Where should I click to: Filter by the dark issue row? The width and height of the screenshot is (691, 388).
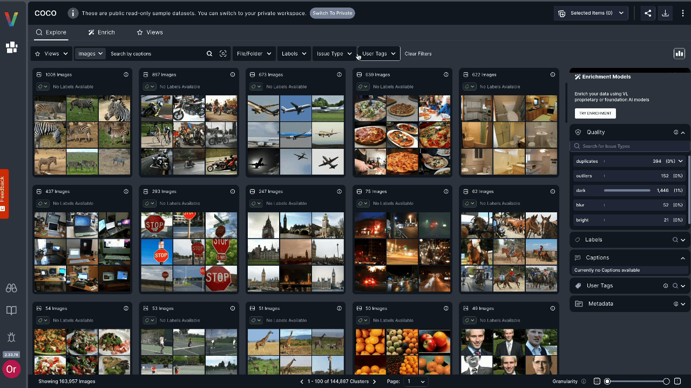tap(629, 190)
